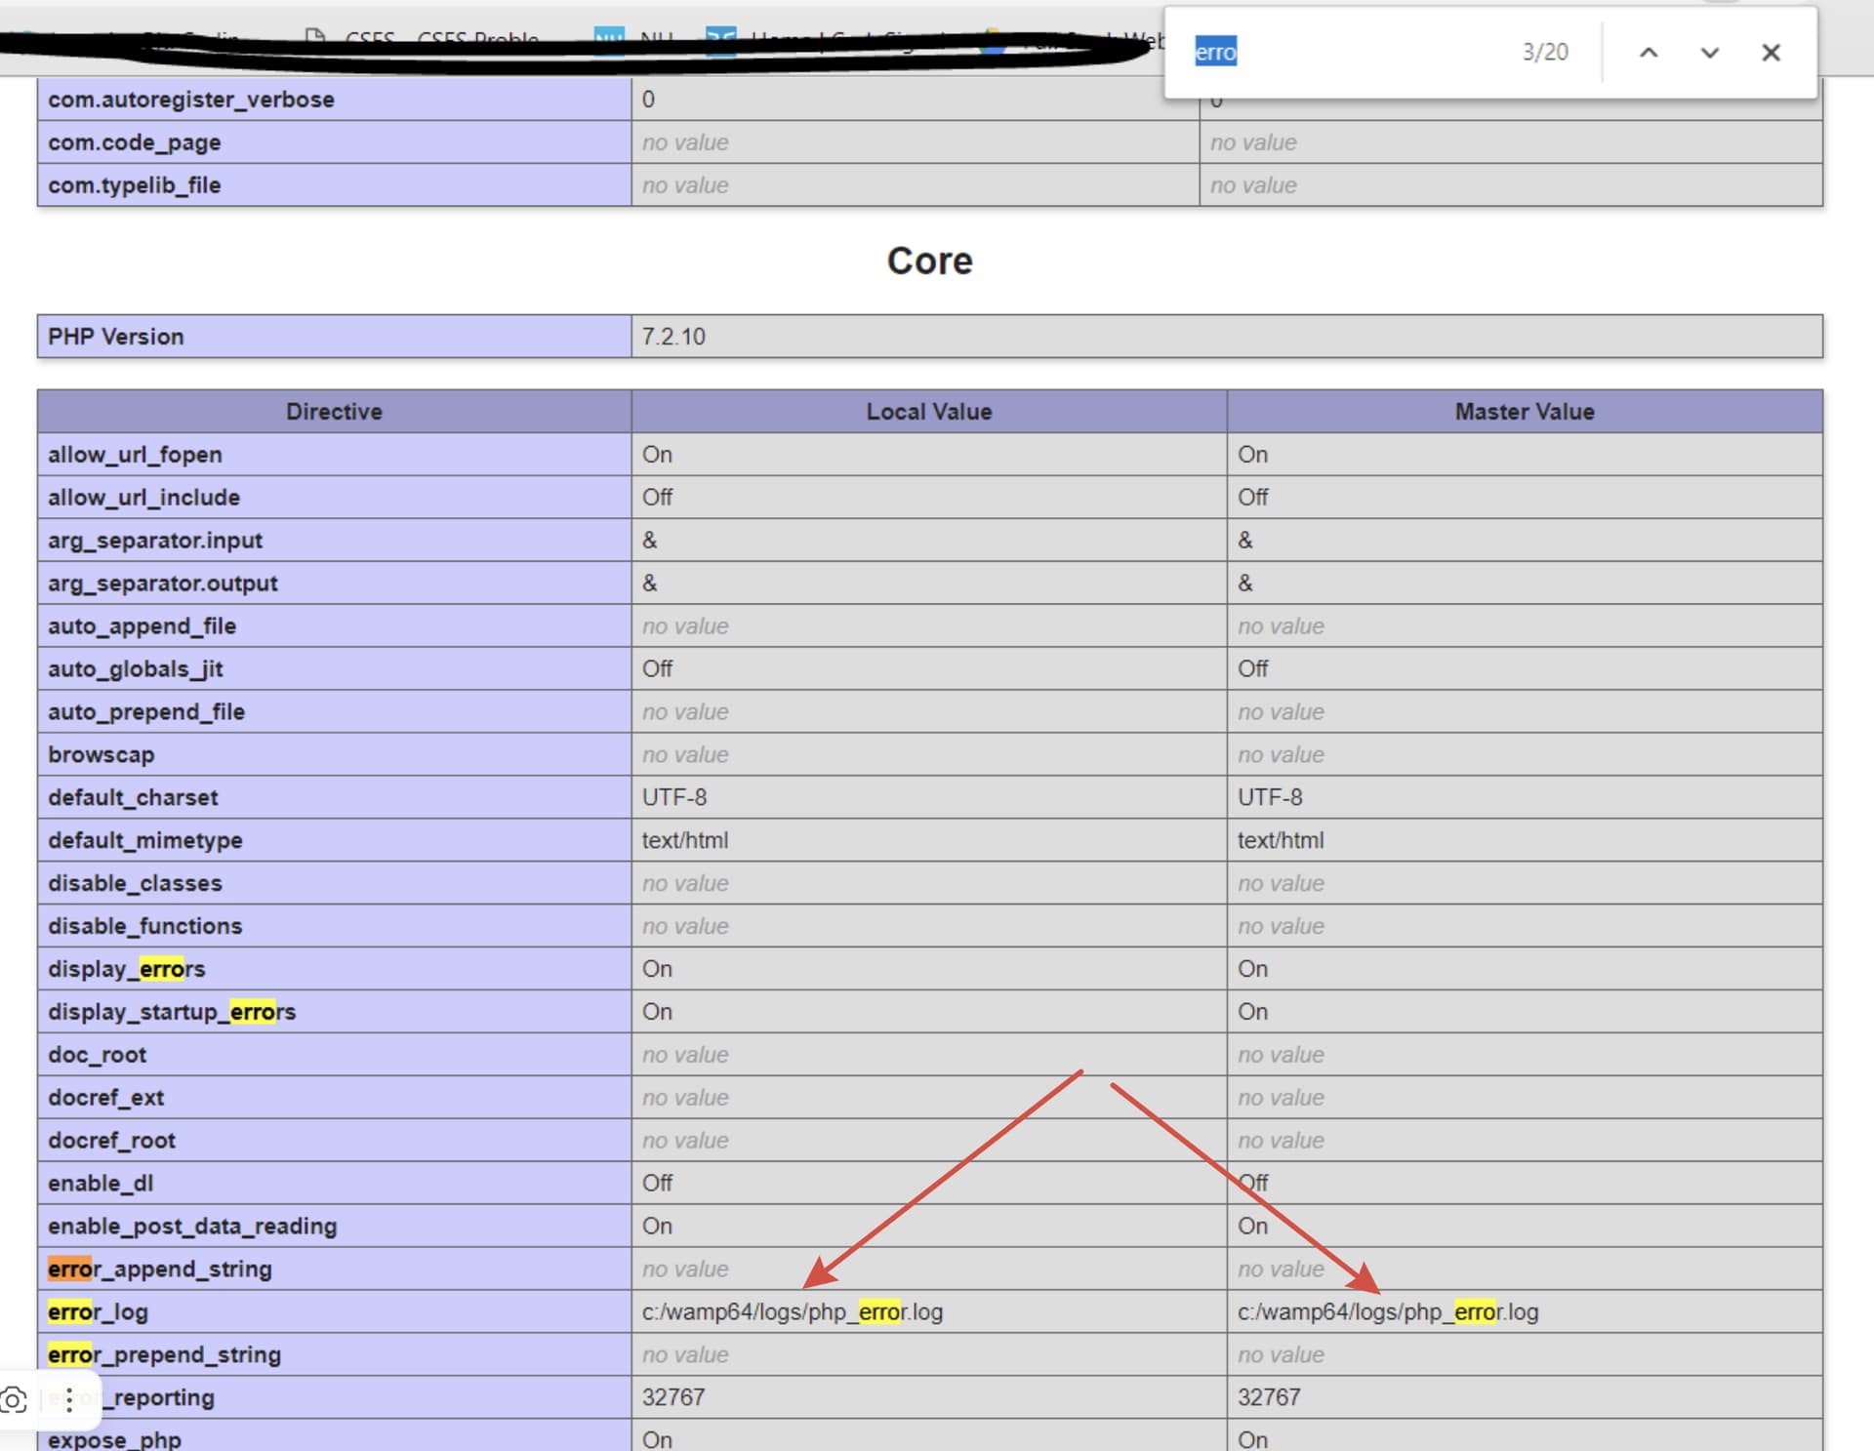The image size is (1874, 1451).
Task: Click the local error_log path value
Action: point(792,1312)
